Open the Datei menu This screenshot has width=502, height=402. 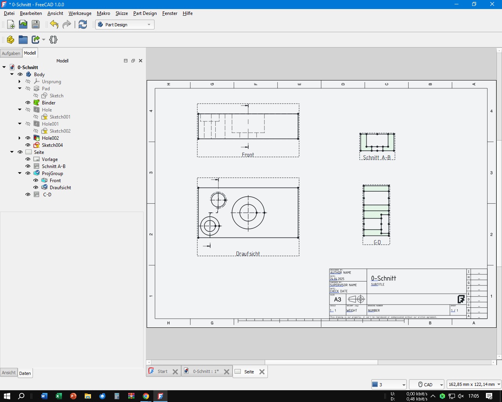click(x=9, y=13)
